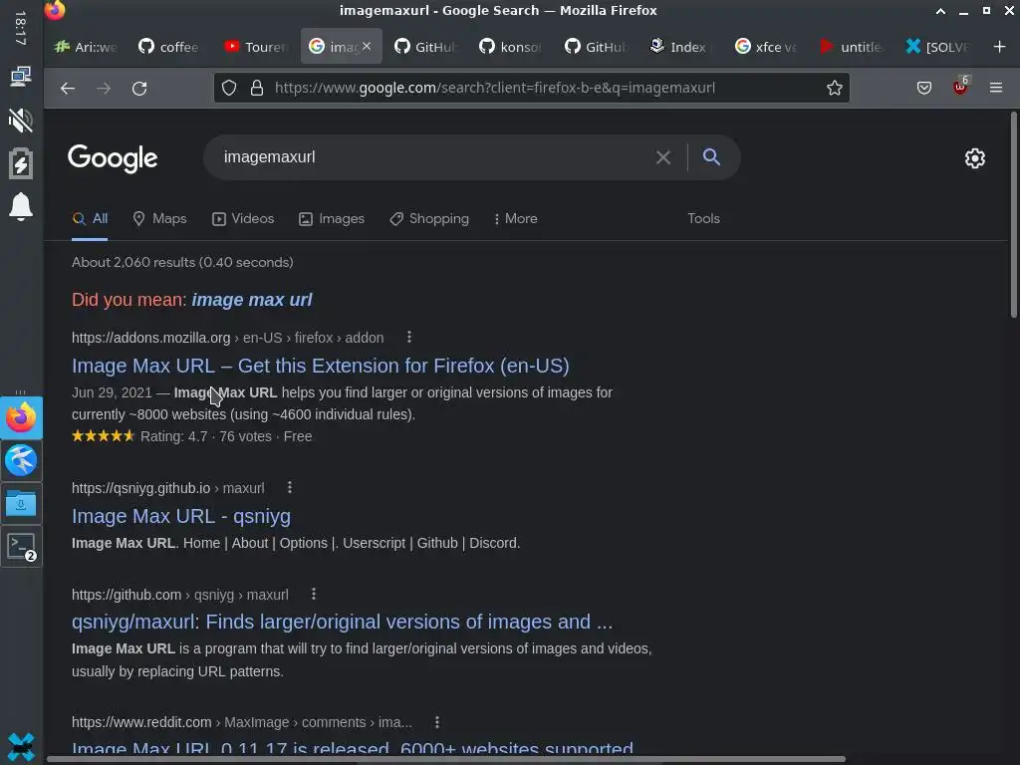
Task: Click the 18:17 panel clock
Action: coord(20,28)
